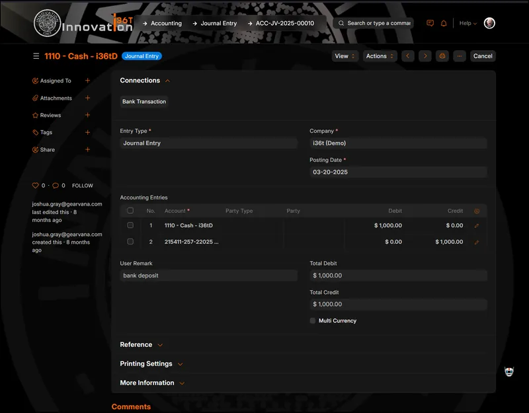Share the document using plus icon
Screen dimensions: 529x413
tap(87, 149)
